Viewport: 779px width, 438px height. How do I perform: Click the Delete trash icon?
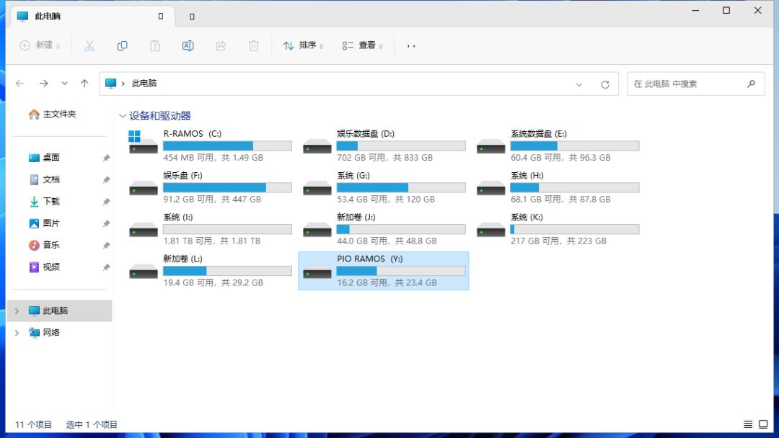coord(253,45)
